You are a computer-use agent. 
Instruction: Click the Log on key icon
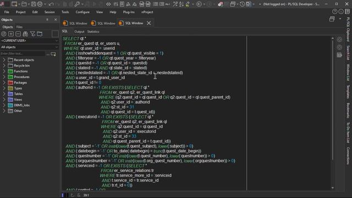tap(77, 4)
